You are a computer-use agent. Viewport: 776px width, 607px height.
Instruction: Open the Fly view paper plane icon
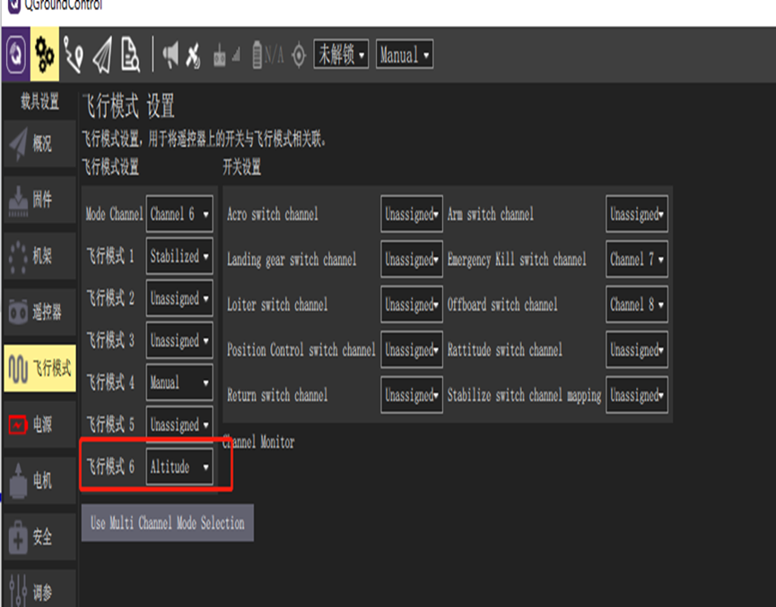pos(102,55)
